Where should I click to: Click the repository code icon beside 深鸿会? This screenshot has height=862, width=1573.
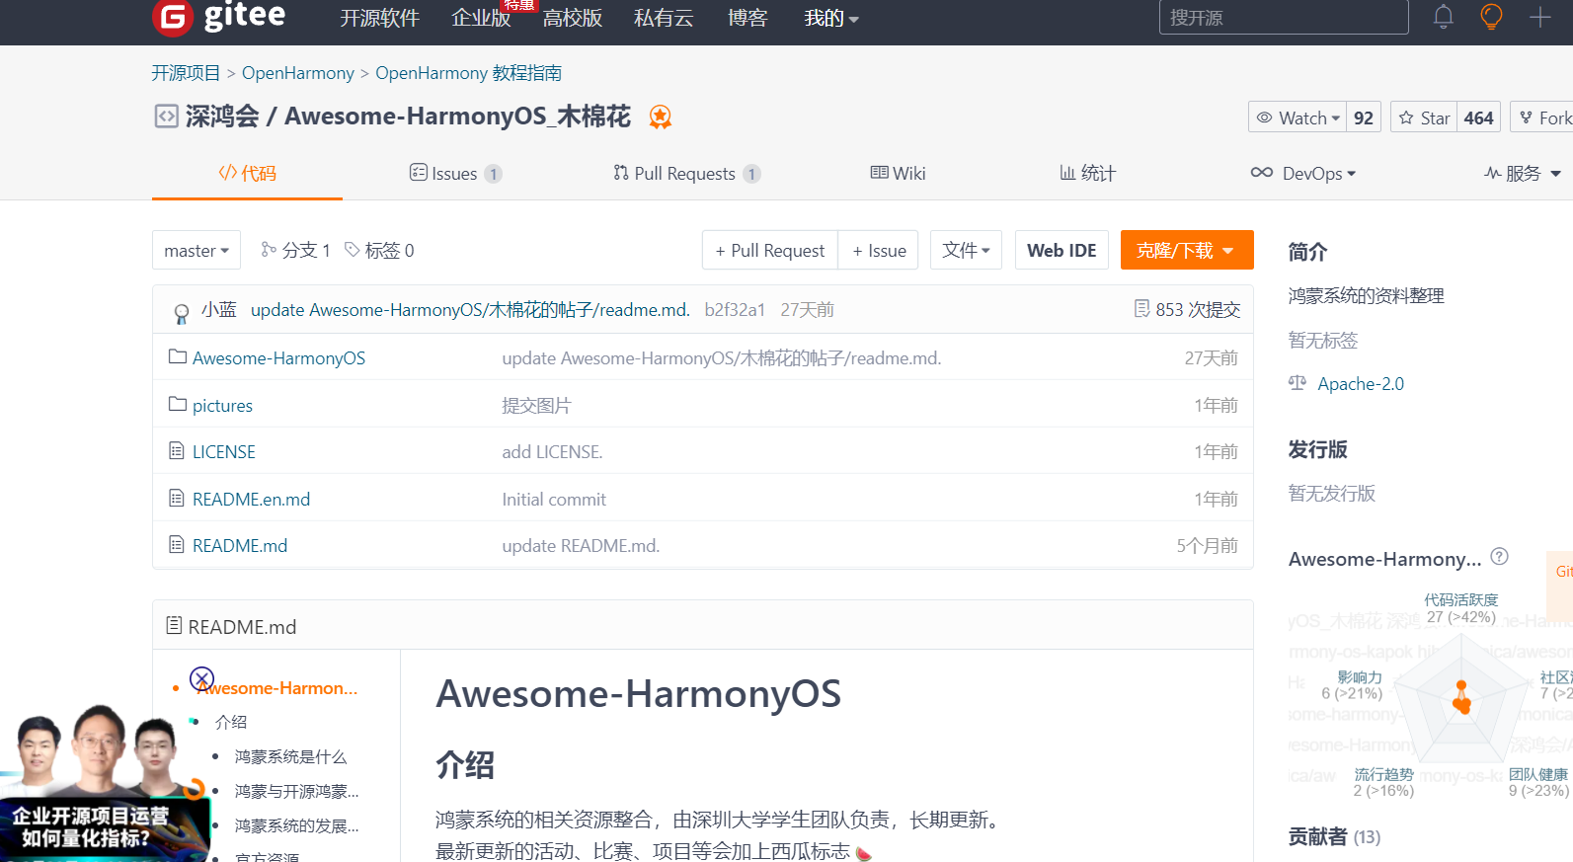coord(166,117)
